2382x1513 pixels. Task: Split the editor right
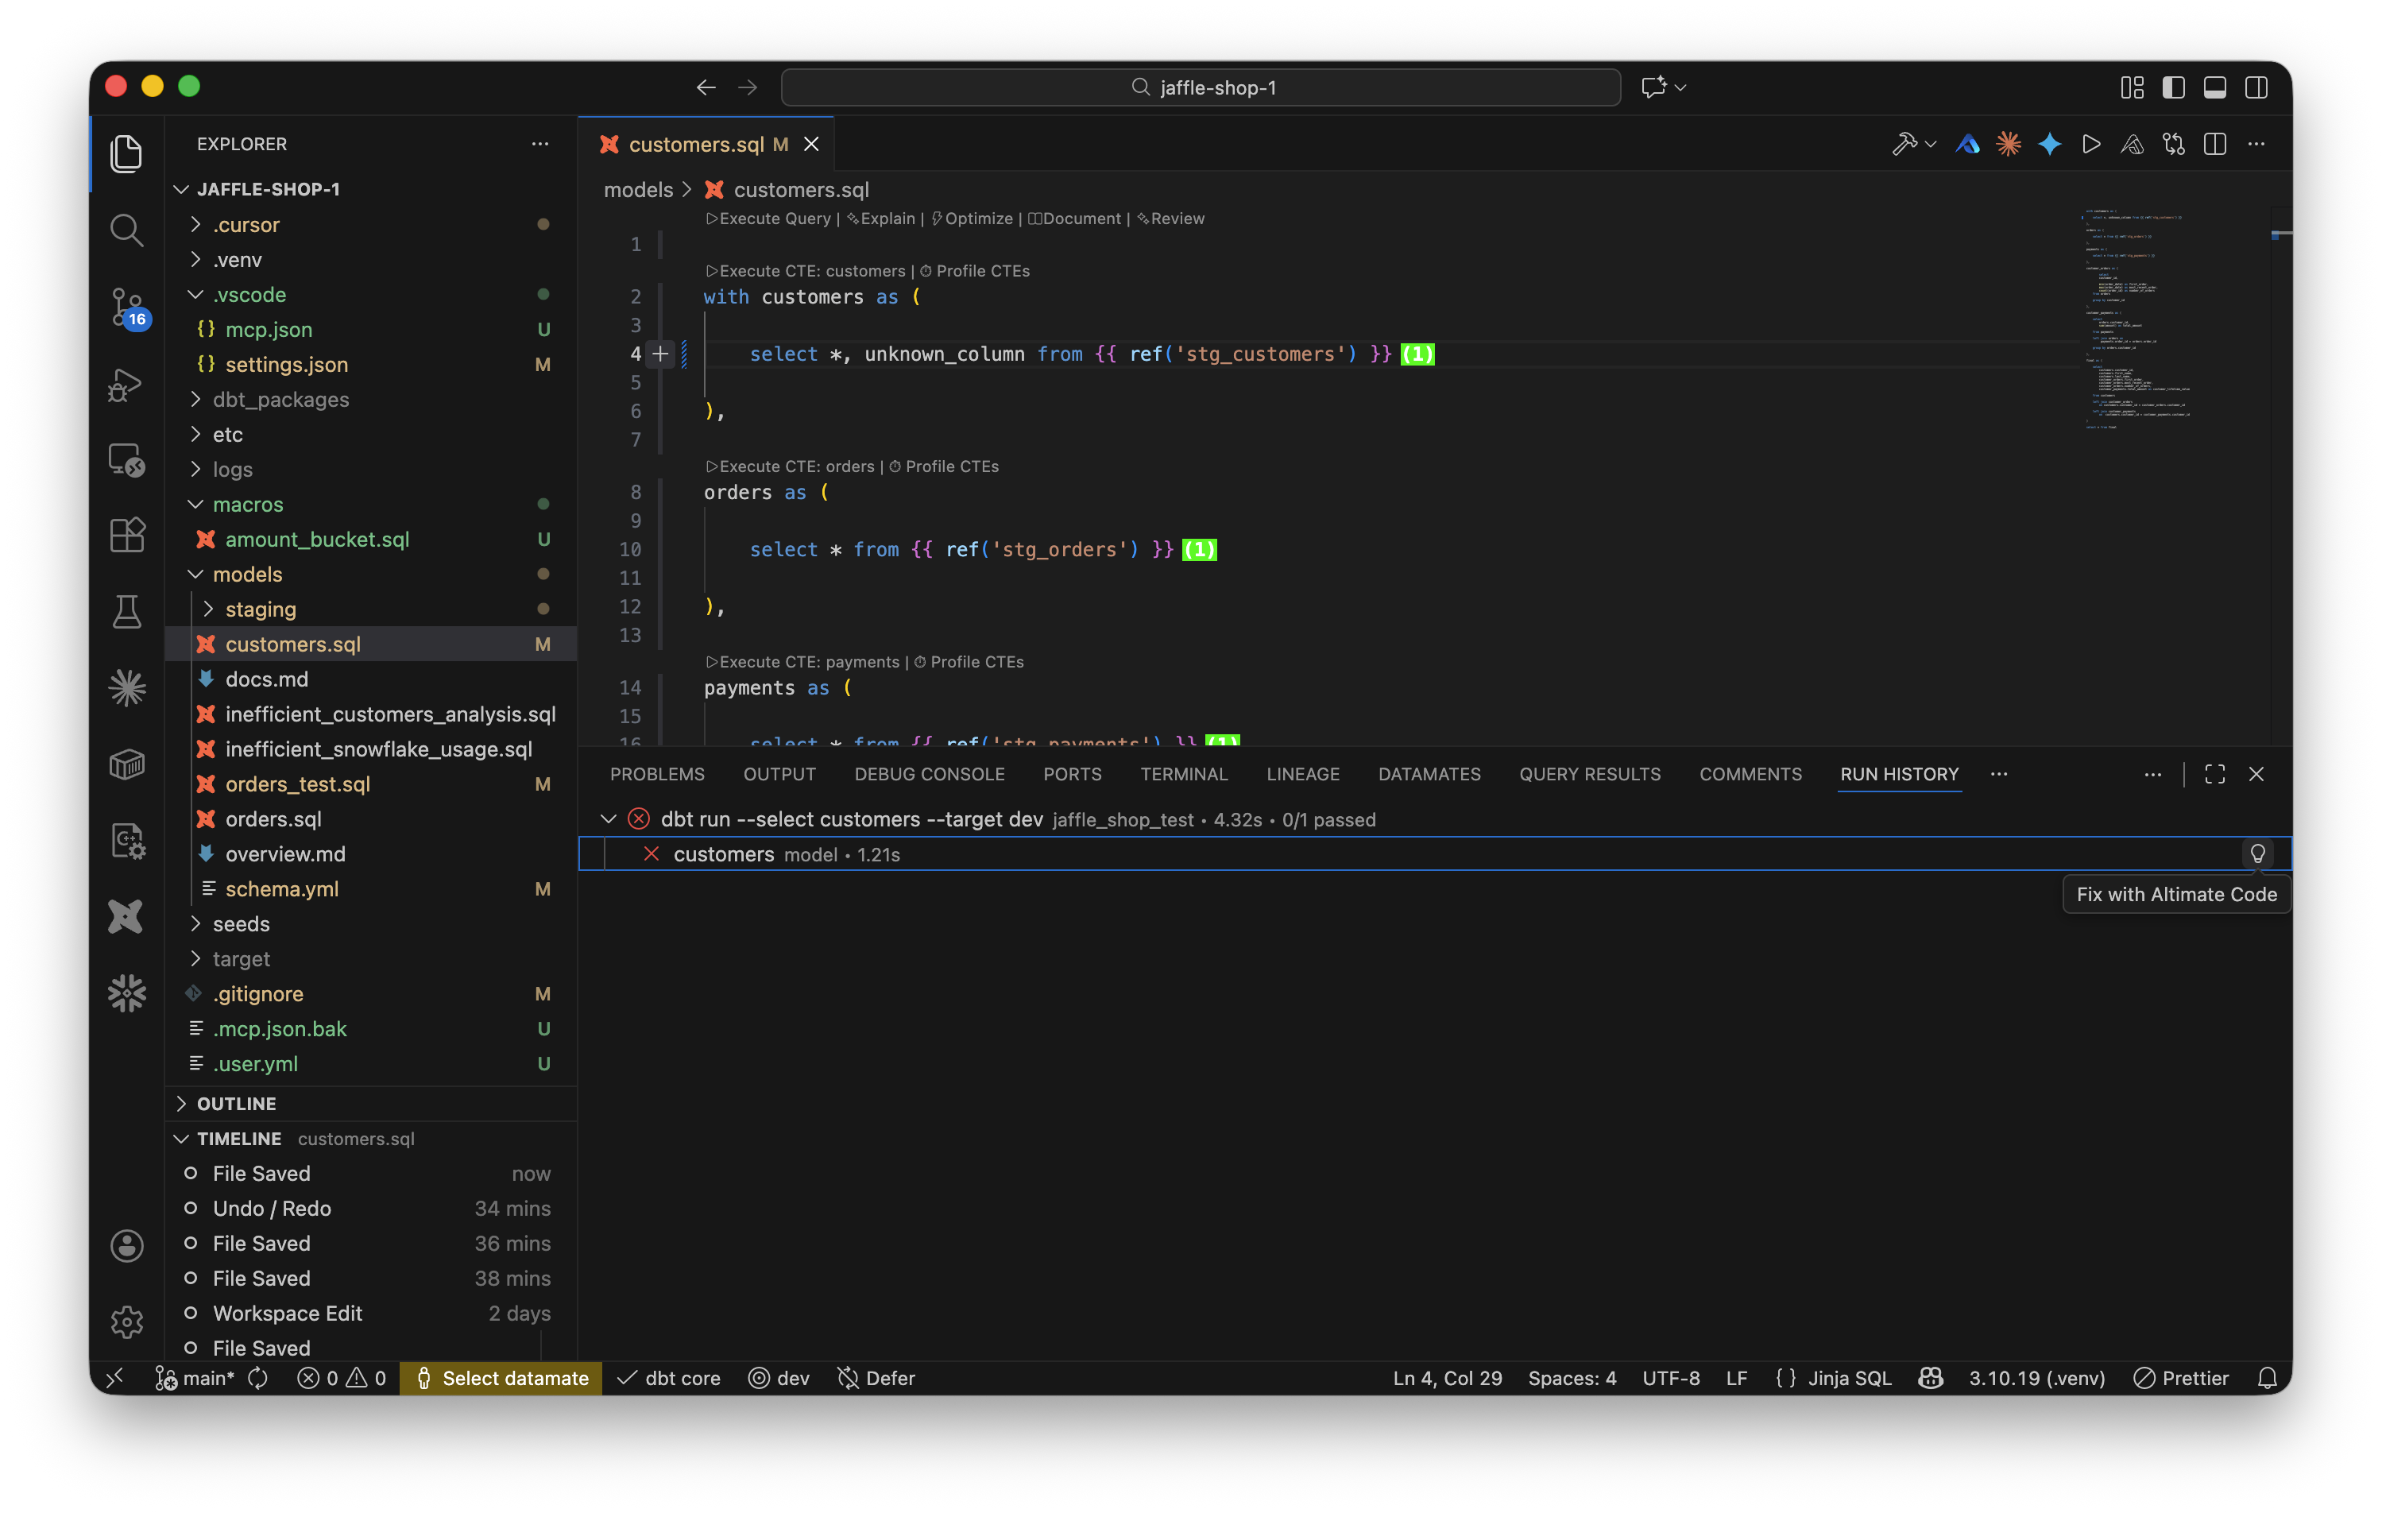pyautogui.click(x=2215, y=145)
